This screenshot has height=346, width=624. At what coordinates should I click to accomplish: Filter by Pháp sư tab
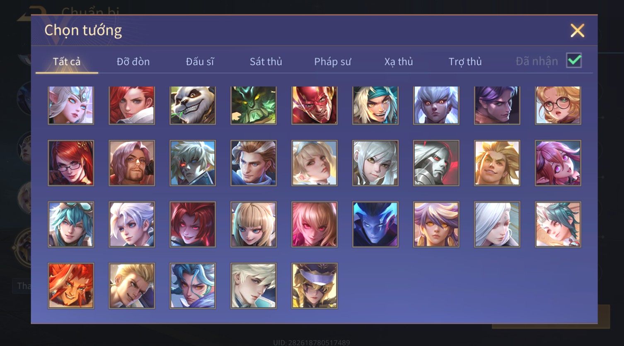[x=332, y=62]
